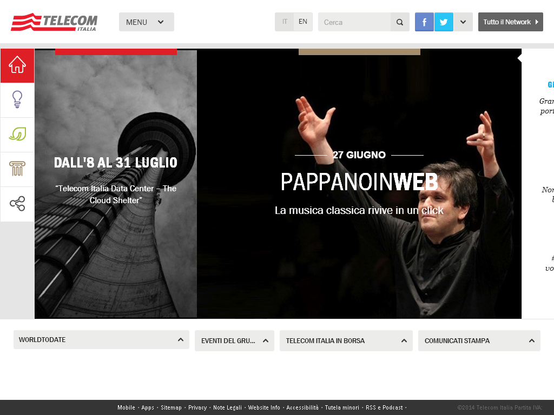Click the Telecom Italia logo
Image resolution: width=554 pixels, height=415 pixels.
coord(54,22)
